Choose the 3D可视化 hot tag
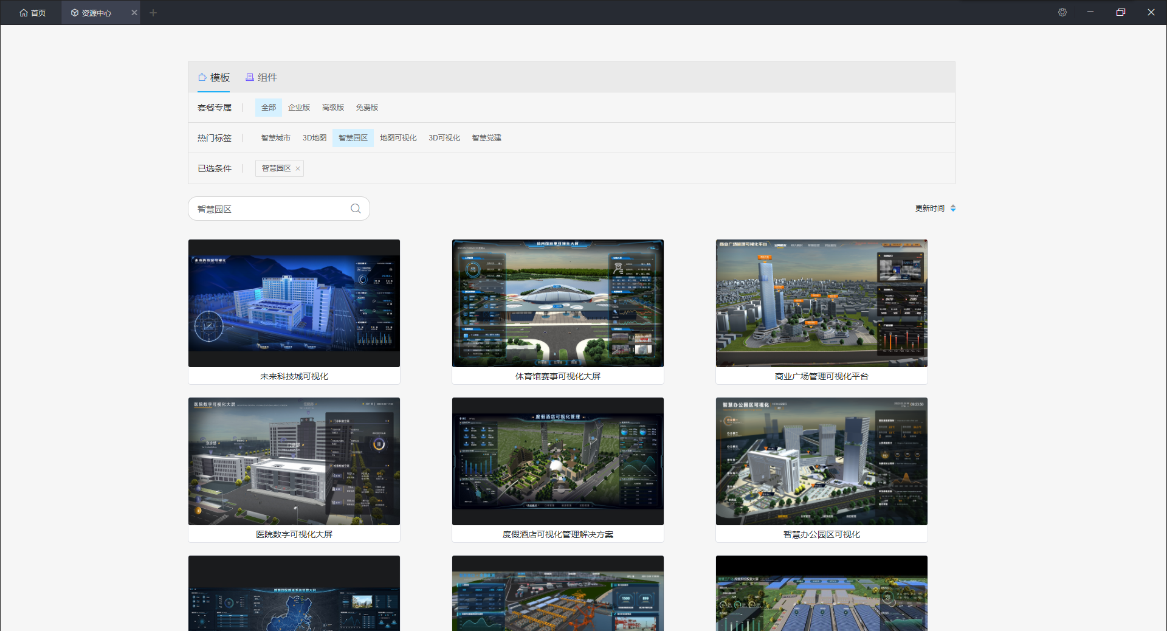 point(444,138)
